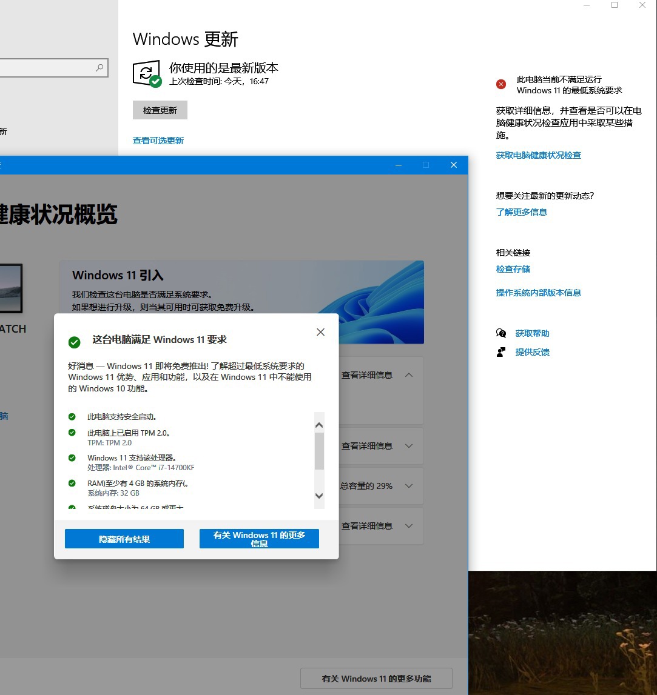Expand the 总容量的 29% storage row

tap(409, 486)
